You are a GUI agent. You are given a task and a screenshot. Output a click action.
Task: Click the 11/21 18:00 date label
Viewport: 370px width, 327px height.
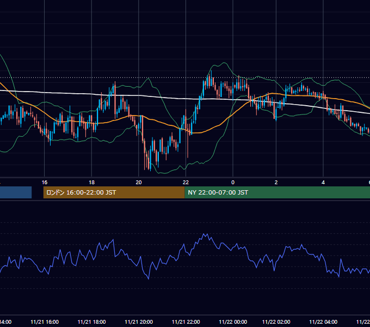click(x=91, y=322)
